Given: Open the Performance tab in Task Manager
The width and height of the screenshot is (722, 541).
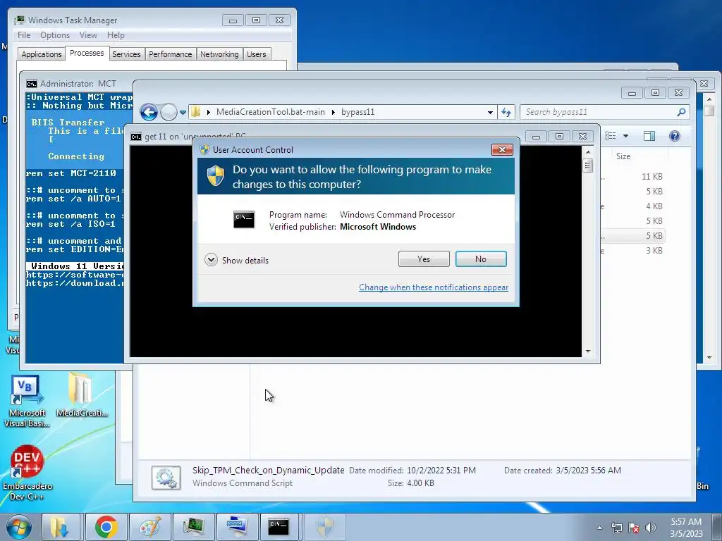Looking at the screenshot, I should tap(171, 54).
